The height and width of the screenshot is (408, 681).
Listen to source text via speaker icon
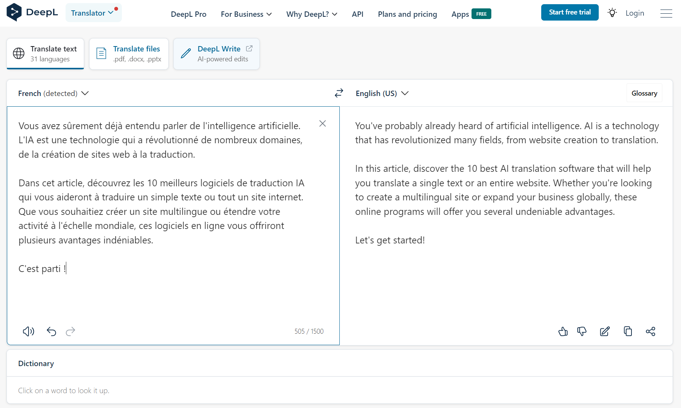(29, 331)
